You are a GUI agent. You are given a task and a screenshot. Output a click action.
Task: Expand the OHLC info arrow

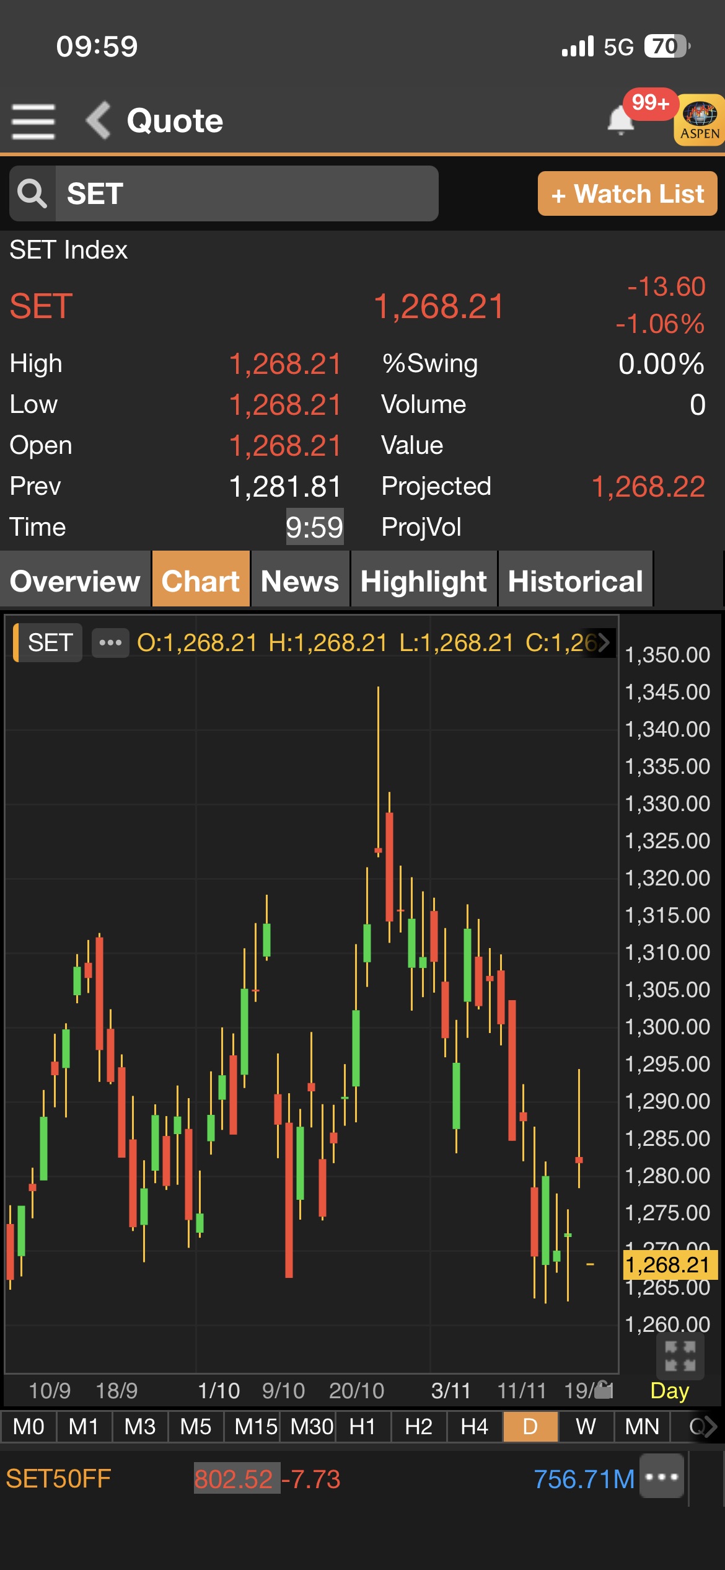(603, 642)
